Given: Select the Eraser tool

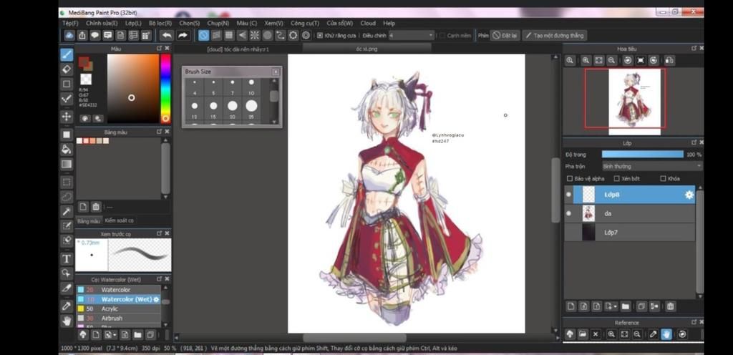Looking at the screenshot, I should pyautogui.click(x=67, y=69).
